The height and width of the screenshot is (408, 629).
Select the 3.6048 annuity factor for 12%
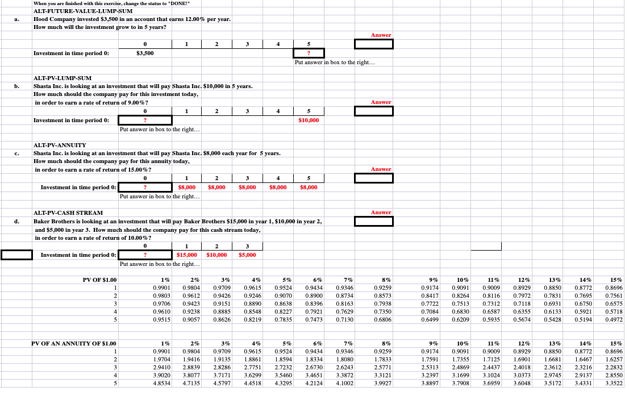pos(522,384)
